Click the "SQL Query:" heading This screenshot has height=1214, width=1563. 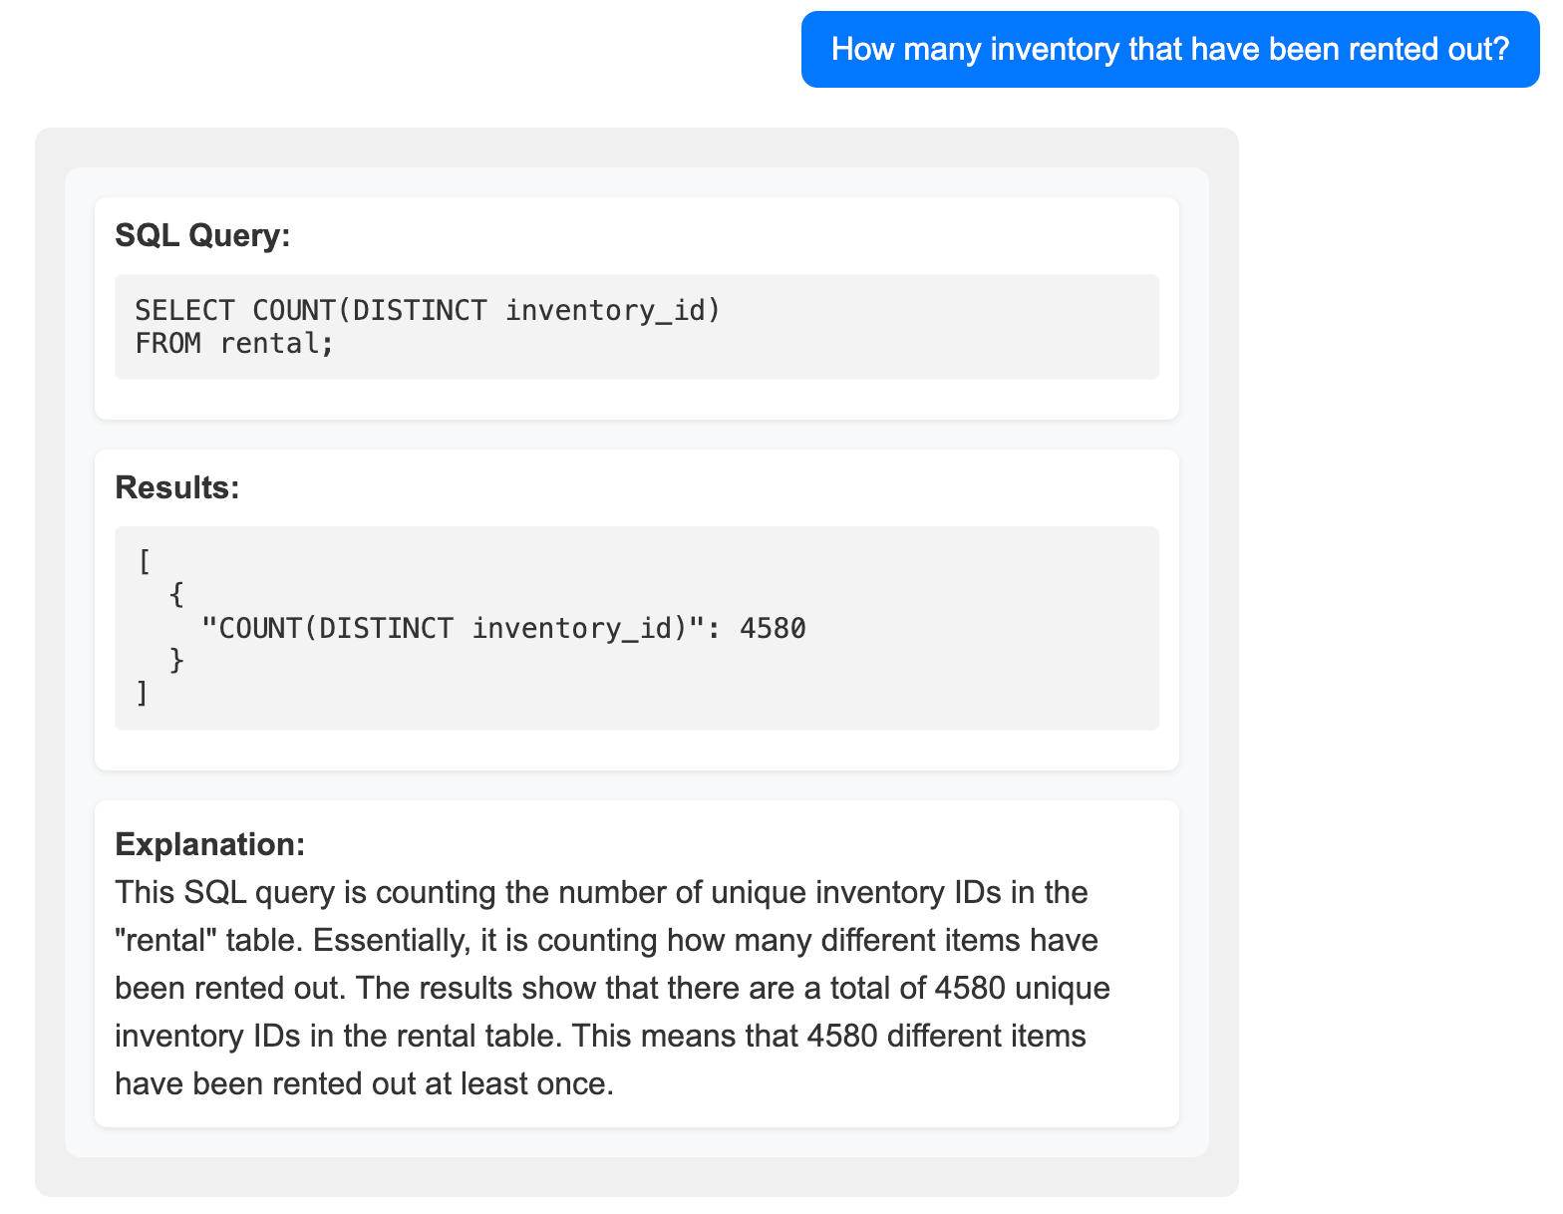tap(202, 235)
